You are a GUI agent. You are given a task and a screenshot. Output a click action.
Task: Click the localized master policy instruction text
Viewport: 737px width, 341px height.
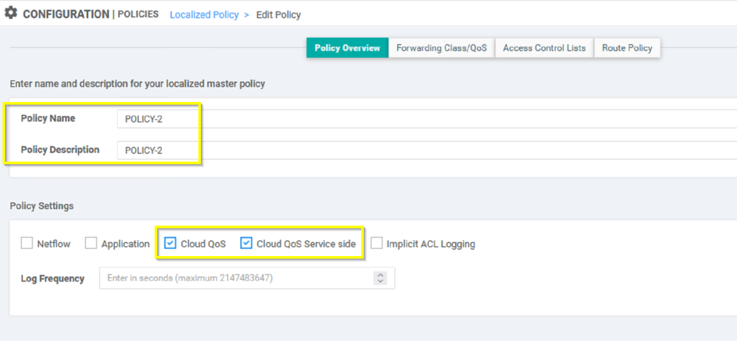pos(138,84)
